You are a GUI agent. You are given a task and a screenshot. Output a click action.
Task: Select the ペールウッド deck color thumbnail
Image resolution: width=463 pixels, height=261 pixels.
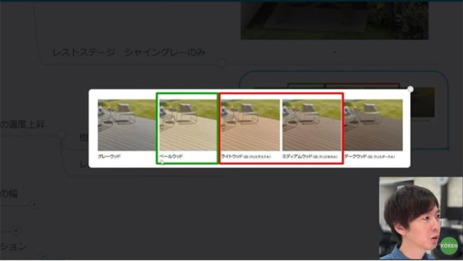(188, 125)
